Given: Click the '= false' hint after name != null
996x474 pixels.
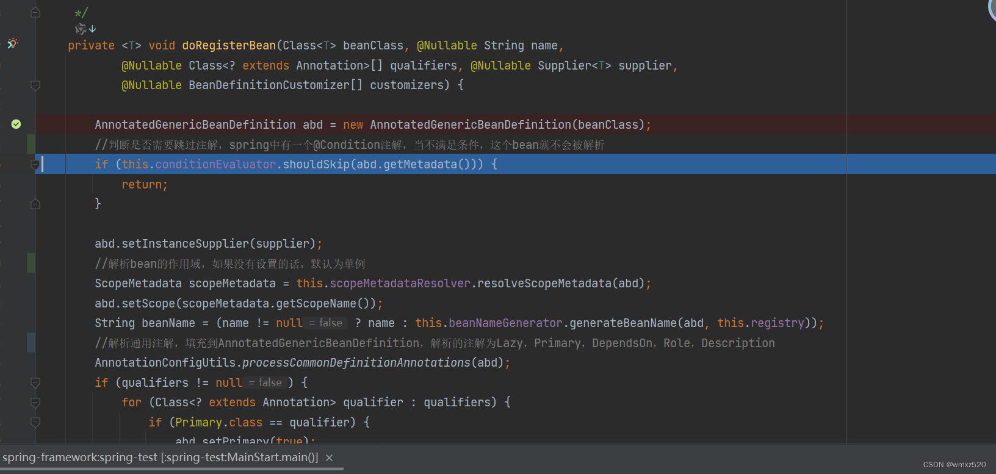Looking at the screenshot, I should point(326,323).
